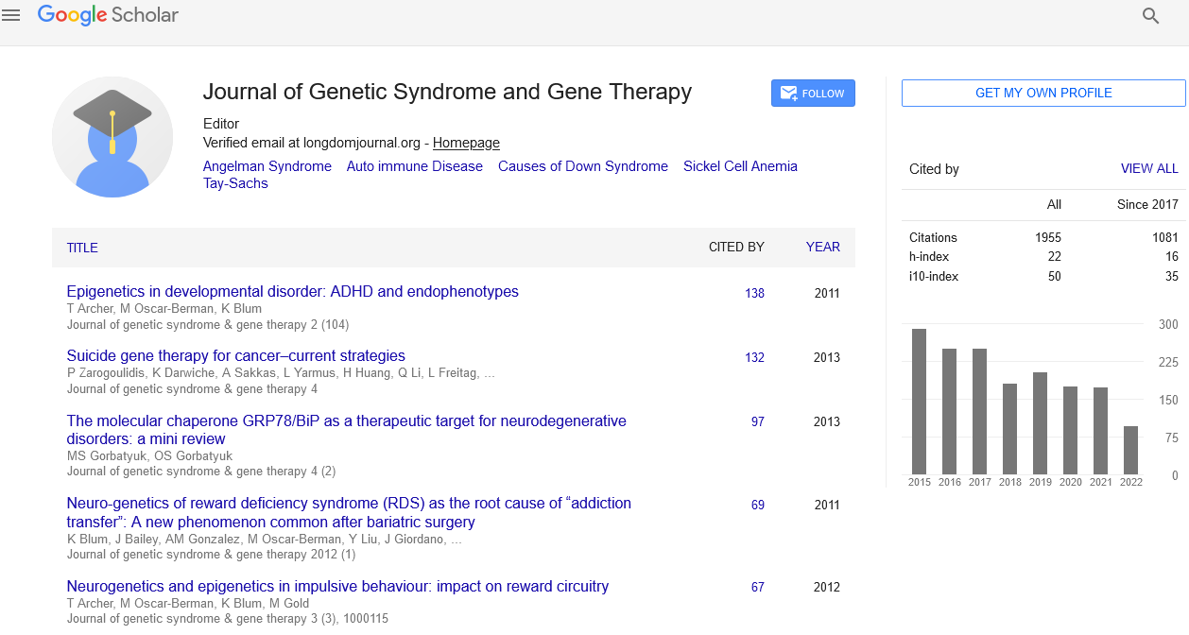
Task: Click the 2015 bar in citation chart
Action: pos(919,402)
